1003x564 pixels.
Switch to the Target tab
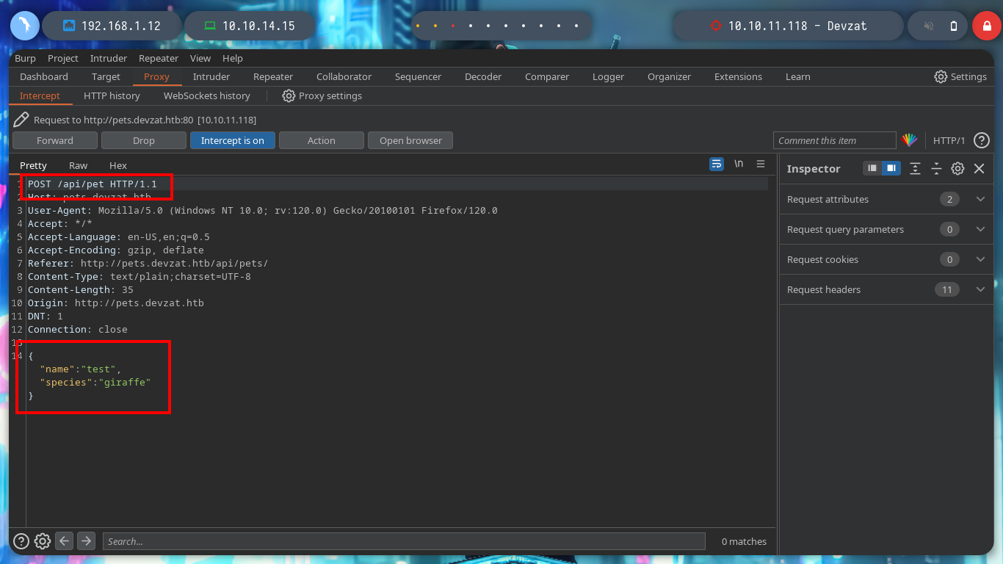(106, 76)
